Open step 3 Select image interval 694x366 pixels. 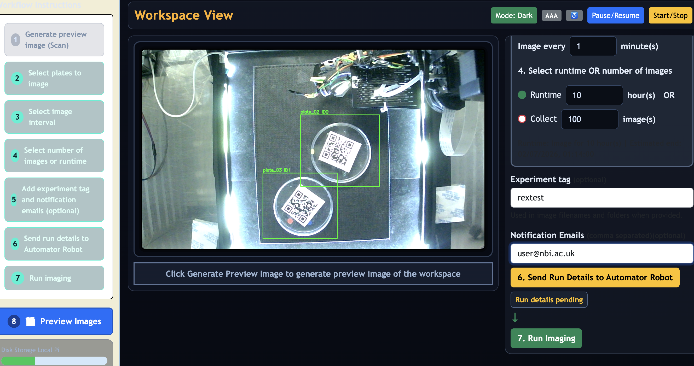coord(54,117)
